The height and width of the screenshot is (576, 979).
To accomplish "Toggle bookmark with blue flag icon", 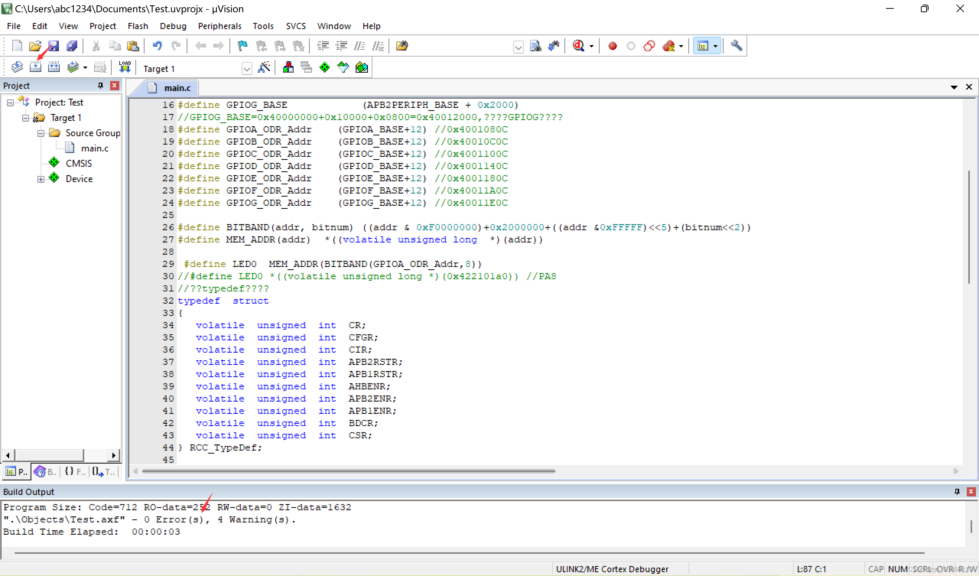I will 242,46.
